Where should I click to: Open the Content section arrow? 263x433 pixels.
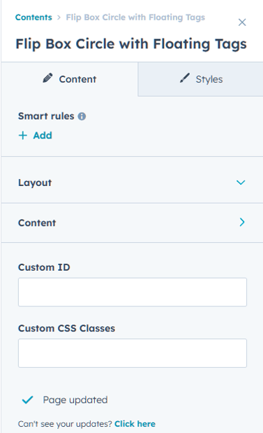pos(242,222)
